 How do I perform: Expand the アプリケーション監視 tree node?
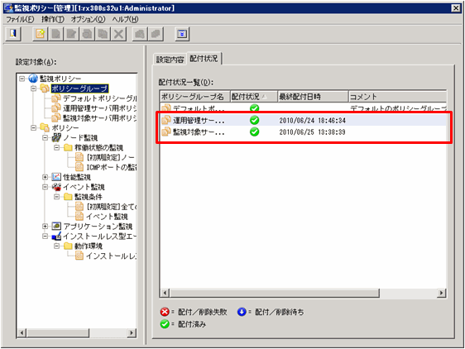[x=45, y=227]
